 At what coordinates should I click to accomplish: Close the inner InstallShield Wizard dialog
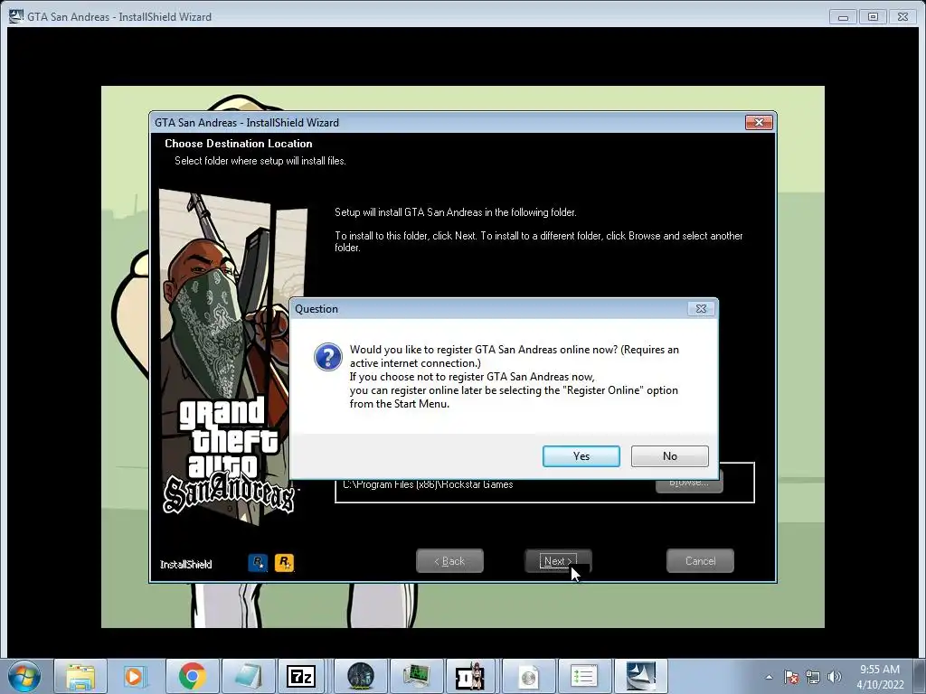(759, 122)
